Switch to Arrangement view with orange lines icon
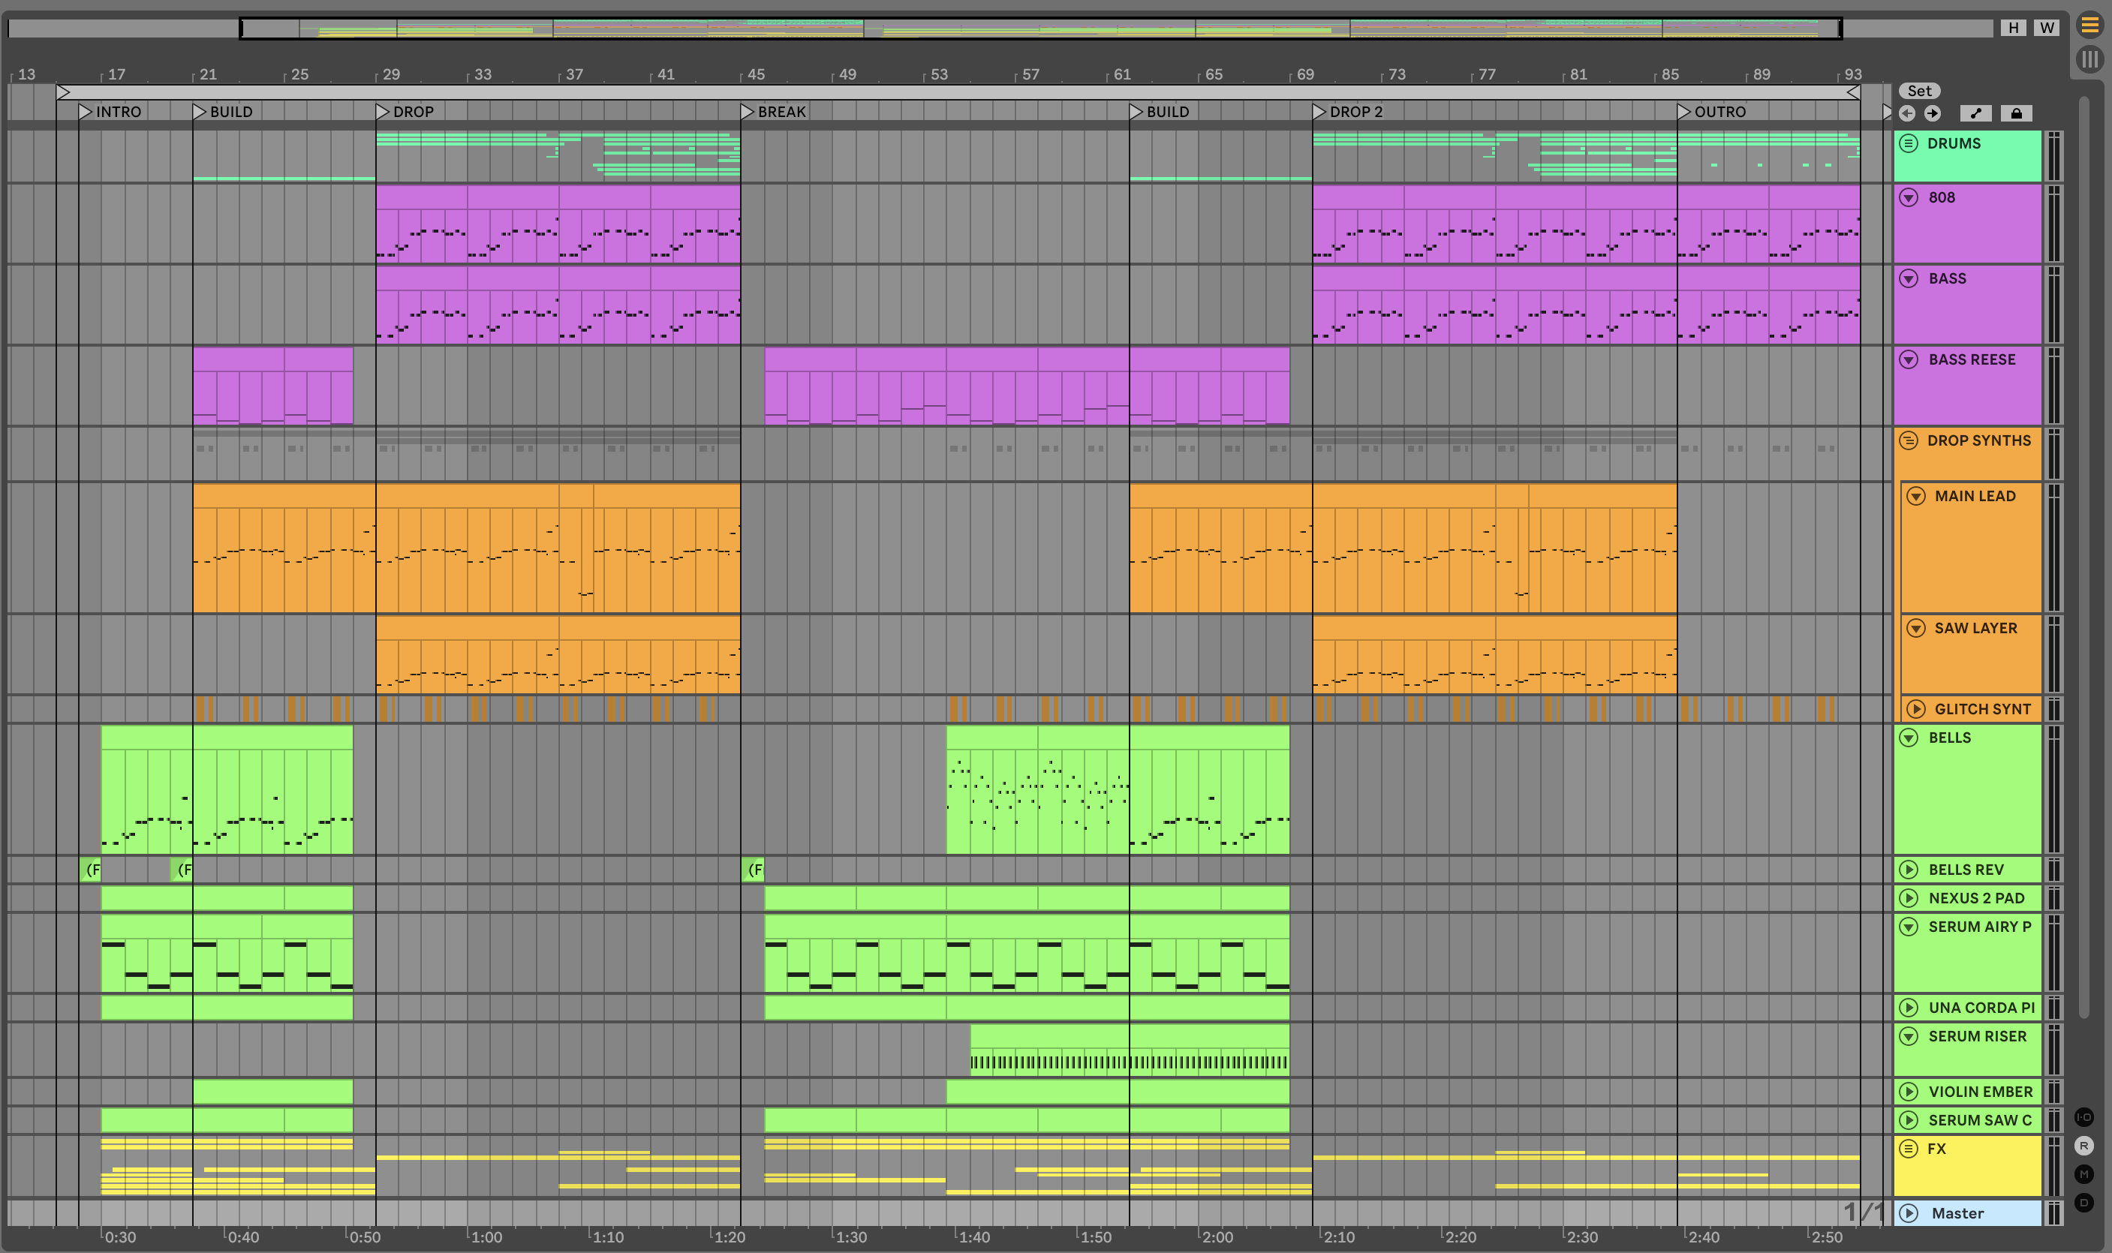Viewport: 2112px width, 1253px height. pyautogui.click(x=2089, y=26)
